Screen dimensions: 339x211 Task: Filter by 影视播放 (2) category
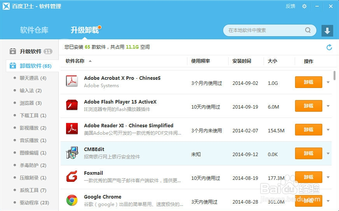tap(33, 128)
